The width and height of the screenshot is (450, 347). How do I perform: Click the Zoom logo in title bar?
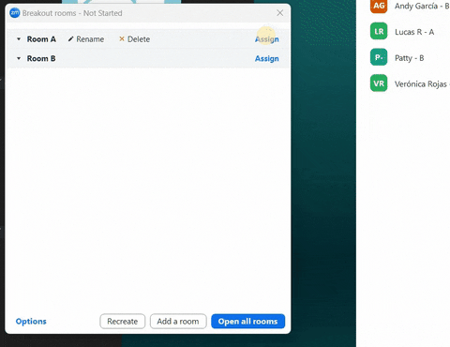click(x=15, y=13)
